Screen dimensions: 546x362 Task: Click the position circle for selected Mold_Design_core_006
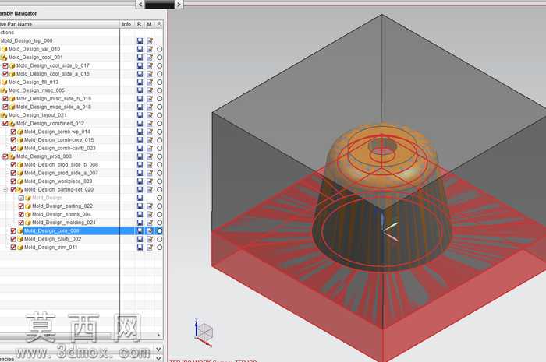point(159,230)
